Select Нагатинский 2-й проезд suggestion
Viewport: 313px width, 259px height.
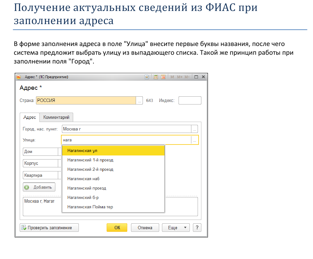(x=114, y=170)
